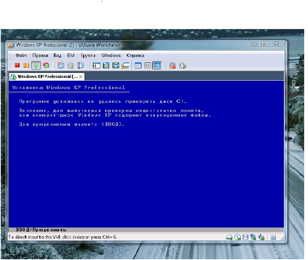Toggle the console view toolbar button
This screenshot has height=260, width=308.
pos(157,65)
